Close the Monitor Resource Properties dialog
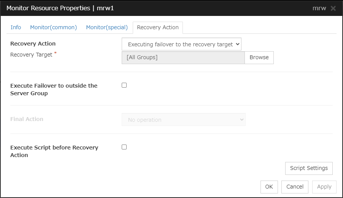The width and height of the screenshot is (343, 198). [x=333, y=8]
